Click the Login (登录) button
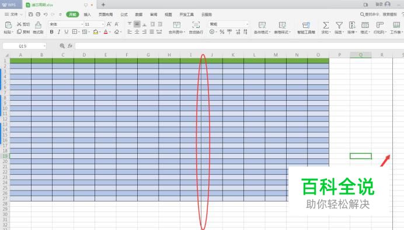The image size is (404, 230). pos(383,4)
